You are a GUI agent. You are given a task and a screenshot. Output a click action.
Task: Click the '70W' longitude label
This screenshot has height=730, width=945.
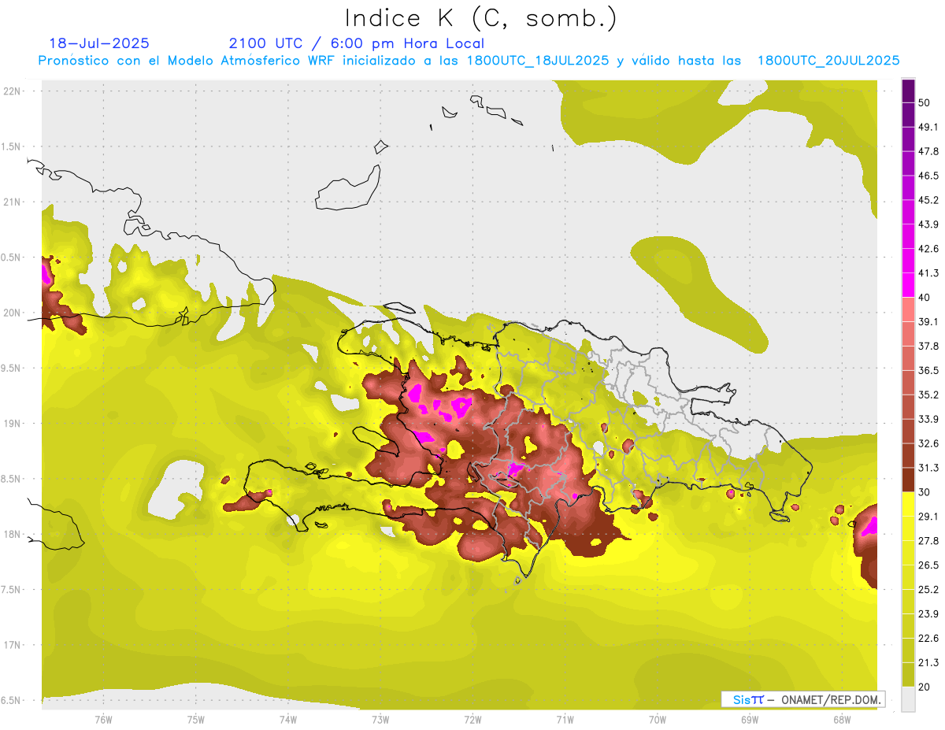[658, 720]
